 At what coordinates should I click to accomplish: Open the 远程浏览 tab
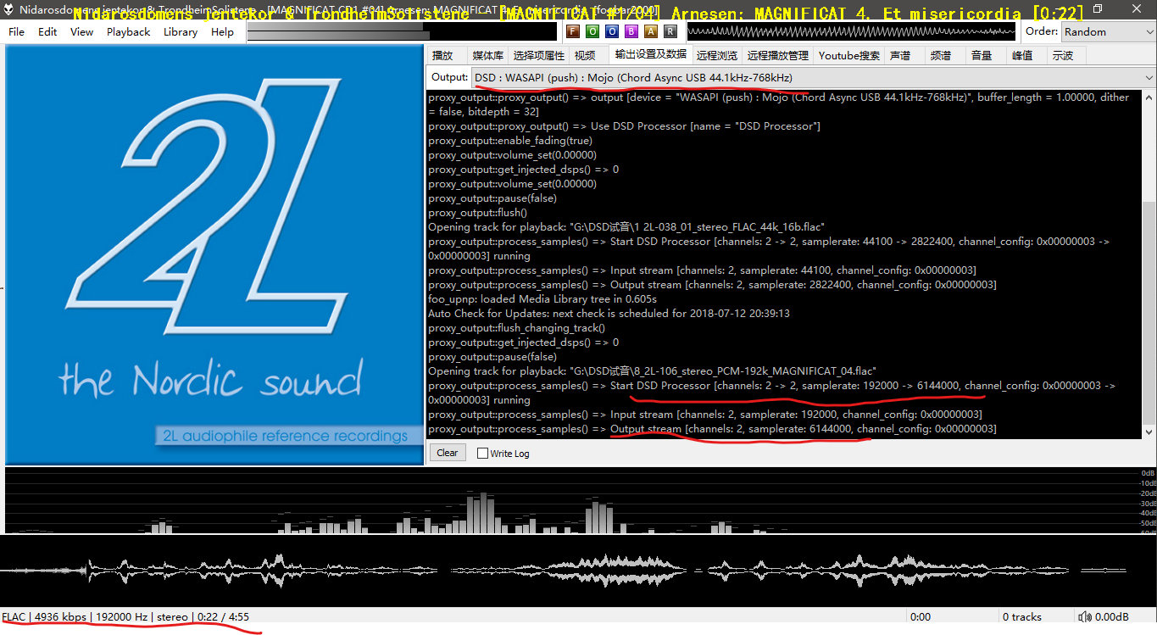[x=717, y=55]
